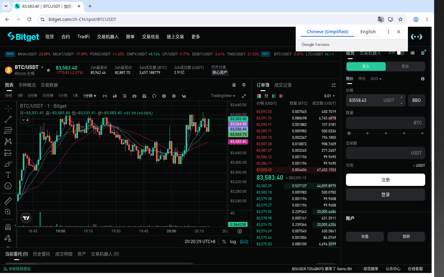
Task: Open the emoji icons tool
Action: (x=8, y=186)
